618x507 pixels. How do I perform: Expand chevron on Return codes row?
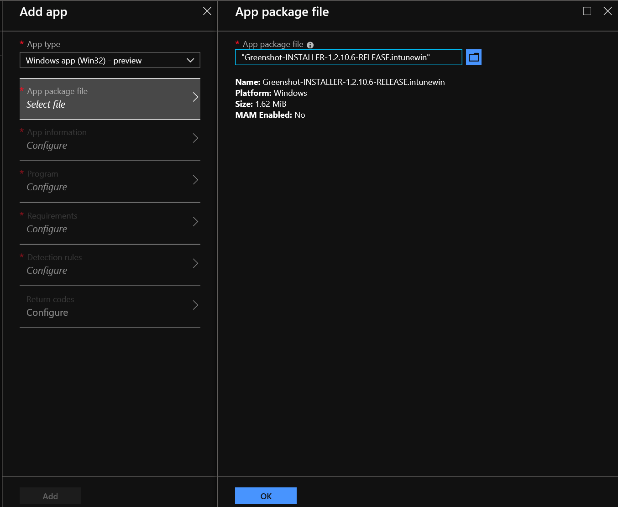(195, 305)
